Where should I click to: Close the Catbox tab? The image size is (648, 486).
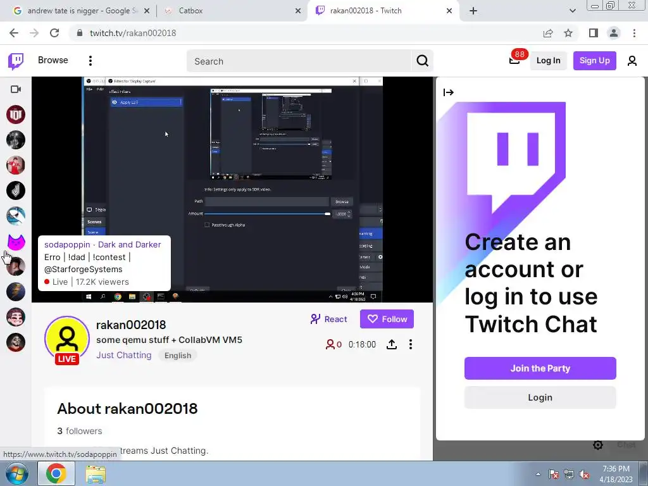(298, 11)
